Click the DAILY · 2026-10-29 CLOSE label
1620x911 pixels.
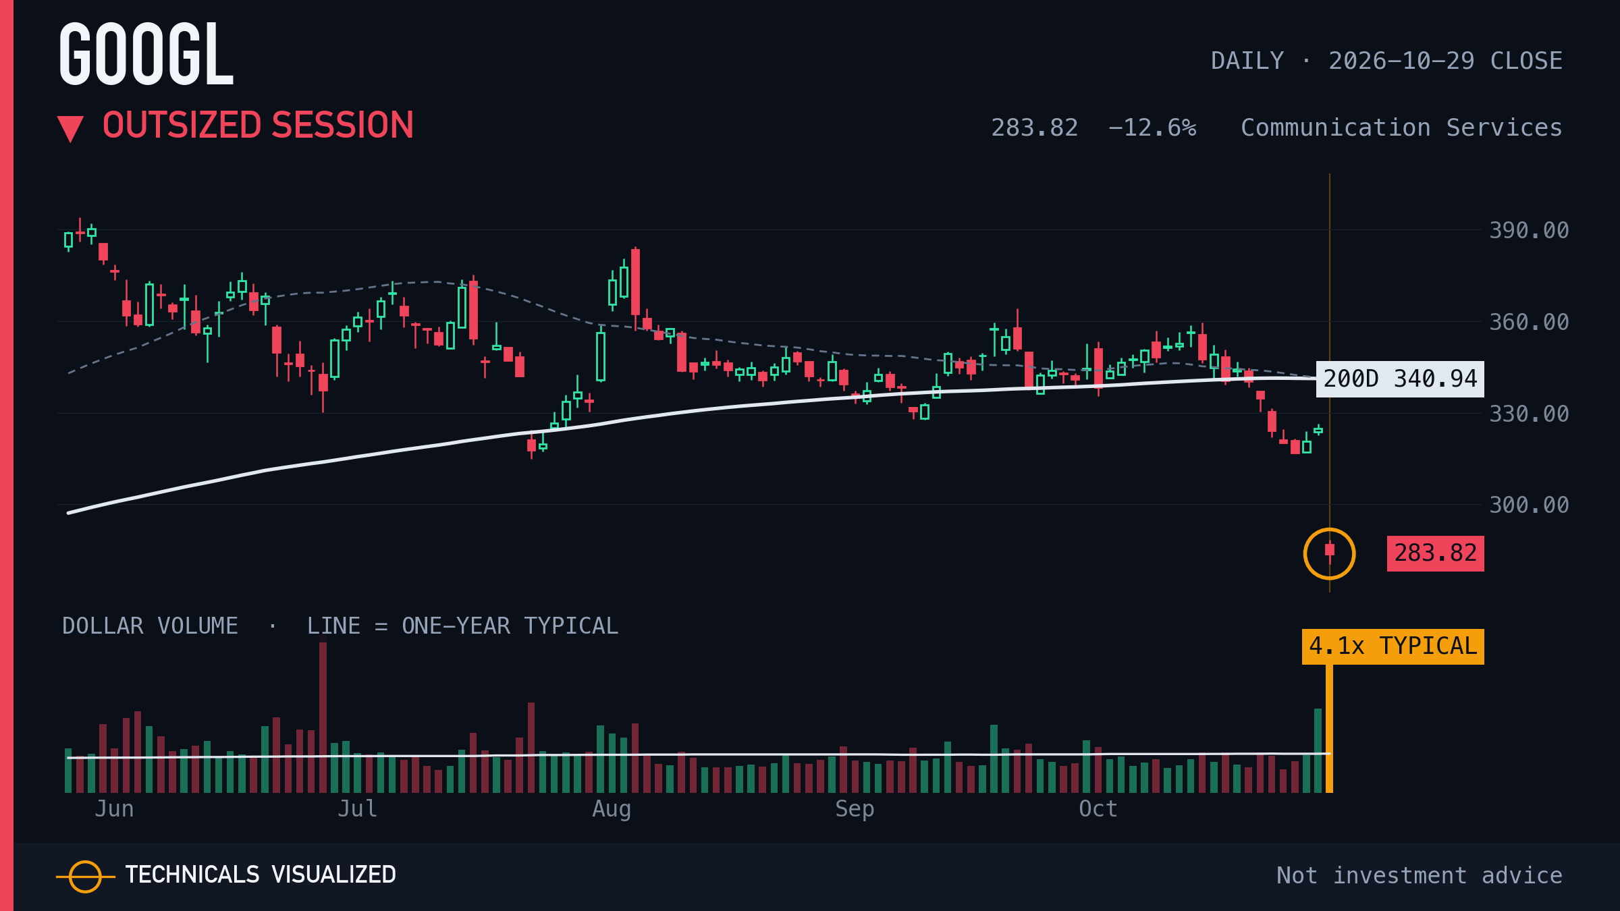coord(1386,61)
